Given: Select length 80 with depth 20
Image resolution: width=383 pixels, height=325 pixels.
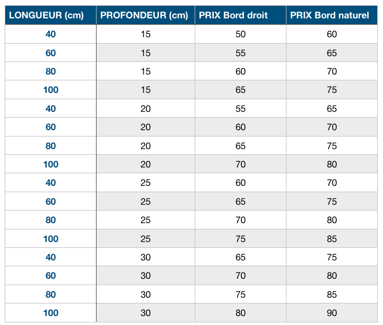Looking at the screenshot, I should (x=50, y=146).
